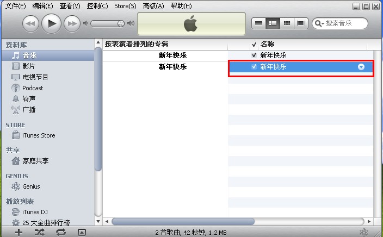Minimize the iTunes window
The width and height of the screenshot is (383, 237).
(x=356, y=7)
